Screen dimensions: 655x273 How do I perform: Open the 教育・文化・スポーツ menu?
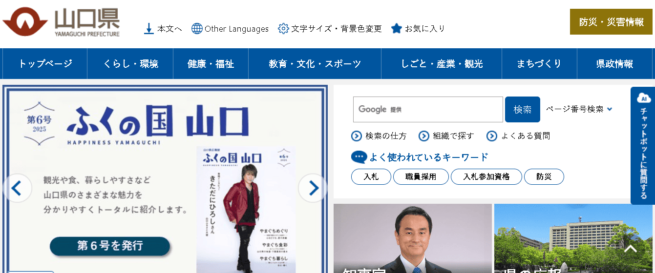(315, 64)
